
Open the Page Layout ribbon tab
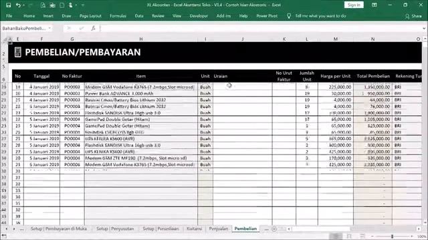pos(91,16)
